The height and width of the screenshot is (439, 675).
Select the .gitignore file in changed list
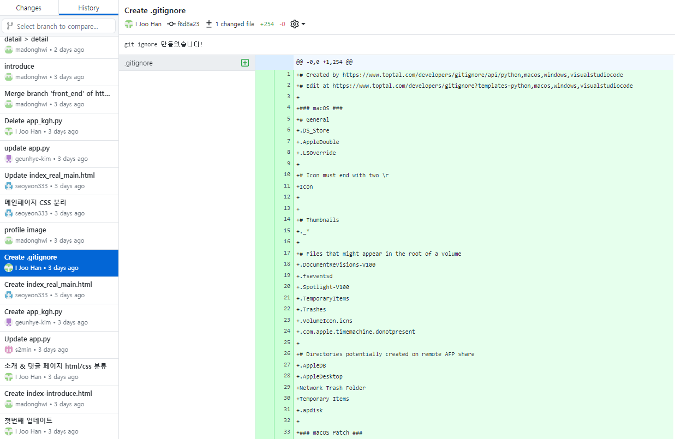[187, 63]
